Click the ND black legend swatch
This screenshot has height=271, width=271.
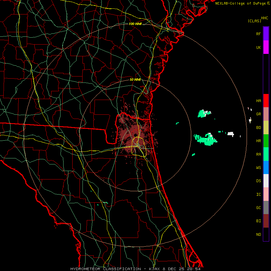coord(266,234)
